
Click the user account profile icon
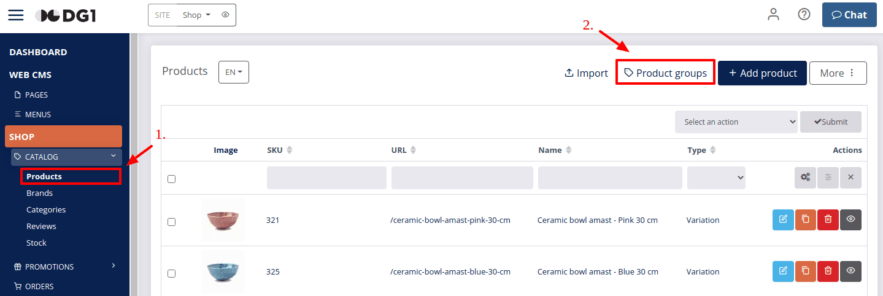click(773, 15)
